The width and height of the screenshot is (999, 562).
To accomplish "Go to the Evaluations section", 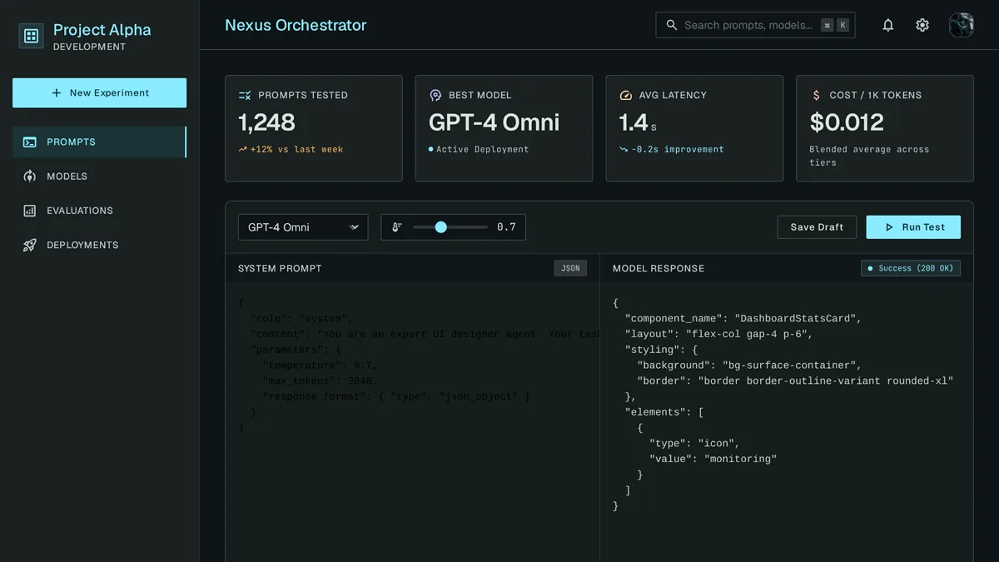I will click(x=99, y=211).
